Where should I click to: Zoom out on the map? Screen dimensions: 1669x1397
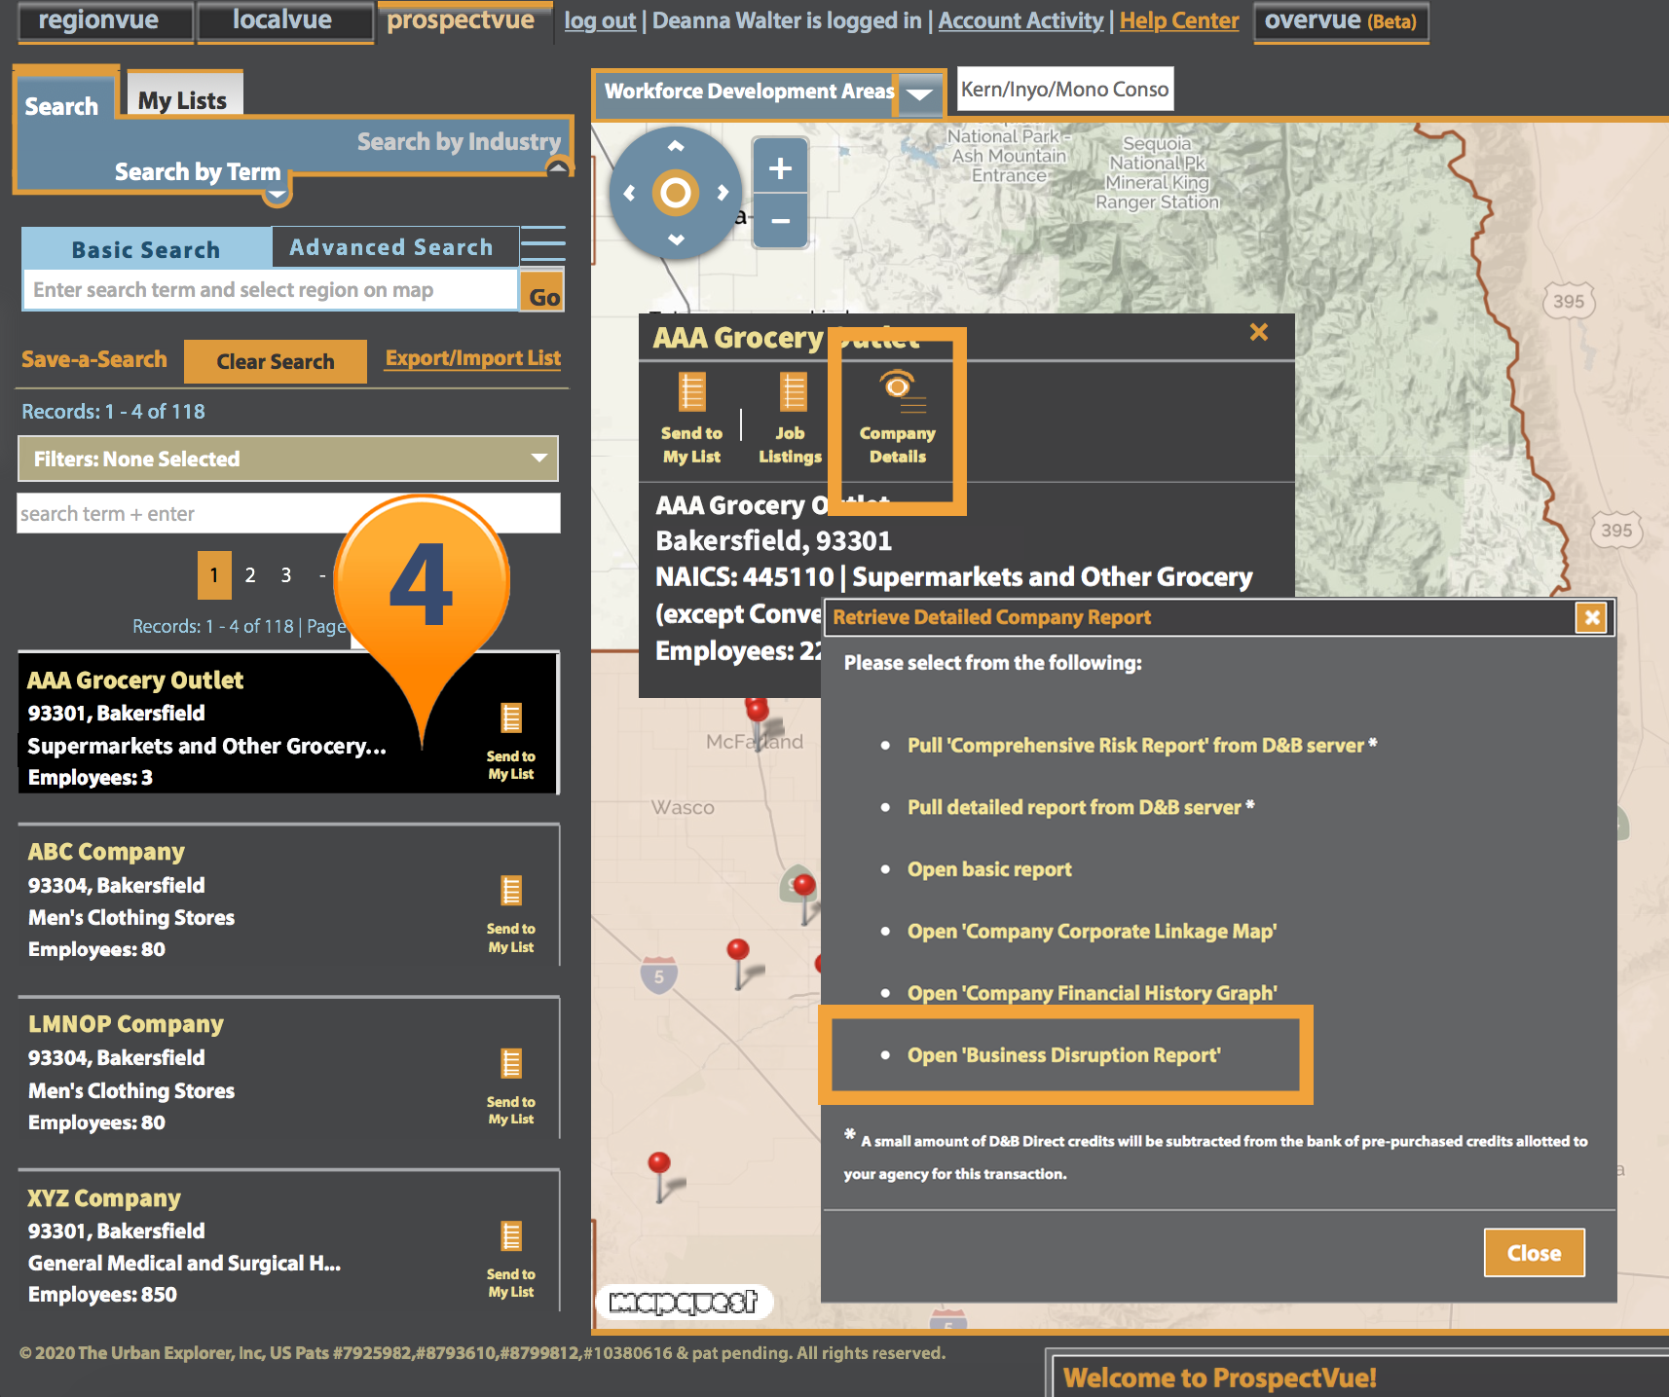pyautogui.click(x=780, y=221)
